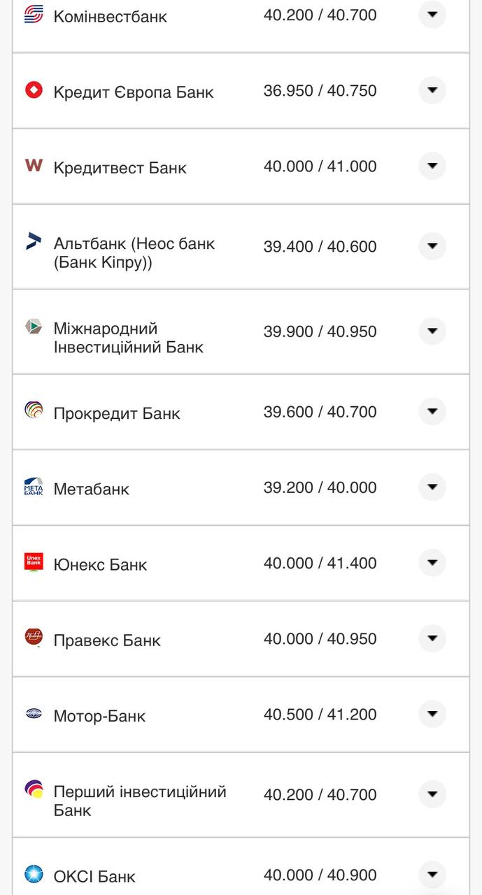Click the colorful Прокредит Банк spiral logo
This screenshot has width=482, height=895.
(33, 411)
